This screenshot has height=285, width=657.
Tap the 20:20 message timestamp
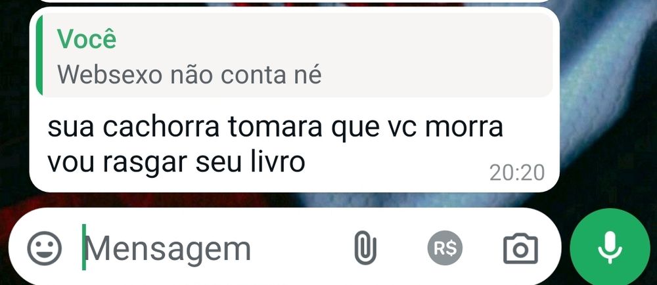coord(517,173)
